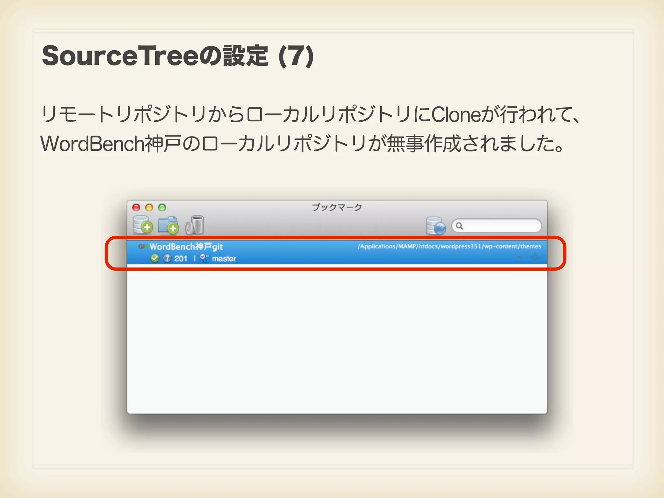Click the 201 untracked files count

(181, 259)
